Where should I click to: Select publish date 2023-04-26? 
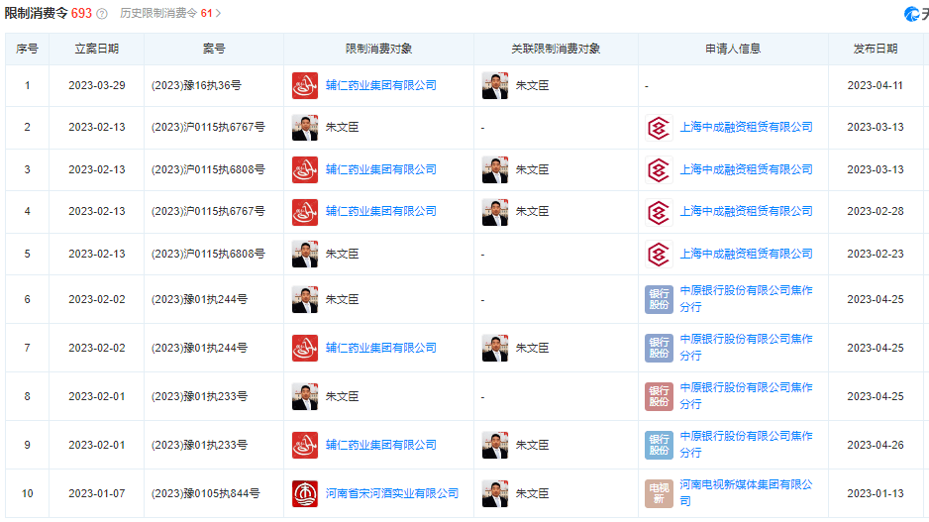[876, 445]
